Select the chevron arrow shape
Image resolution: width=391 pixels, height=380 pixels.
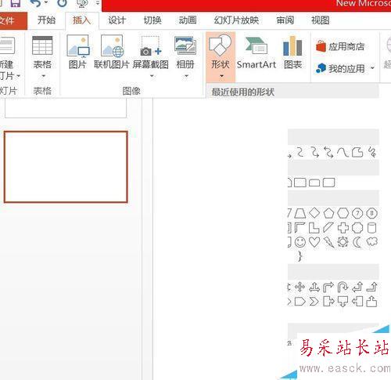coord(314,302)
